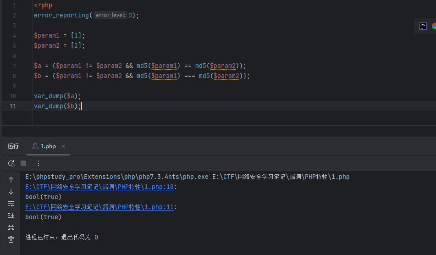Image resolution: width=436 pixels, height=255 pixels.
Task: Open the 1.php:10 file link in console
Action: [99, 187]
